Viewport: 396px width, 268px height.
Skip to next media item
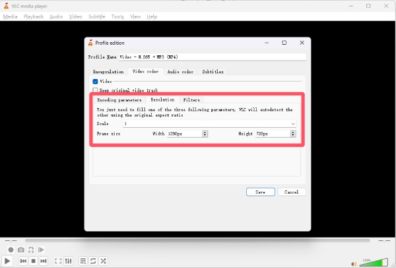(x=44, y=261)
